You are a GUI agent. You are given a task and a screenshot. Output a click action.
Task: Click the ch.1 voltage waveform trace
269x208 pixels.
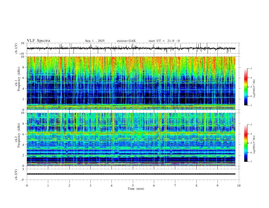(x=131, y=48)
